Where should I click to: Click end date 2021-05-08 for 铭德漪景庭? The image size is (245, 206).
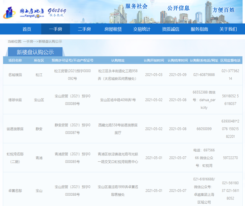coord(178,129)
